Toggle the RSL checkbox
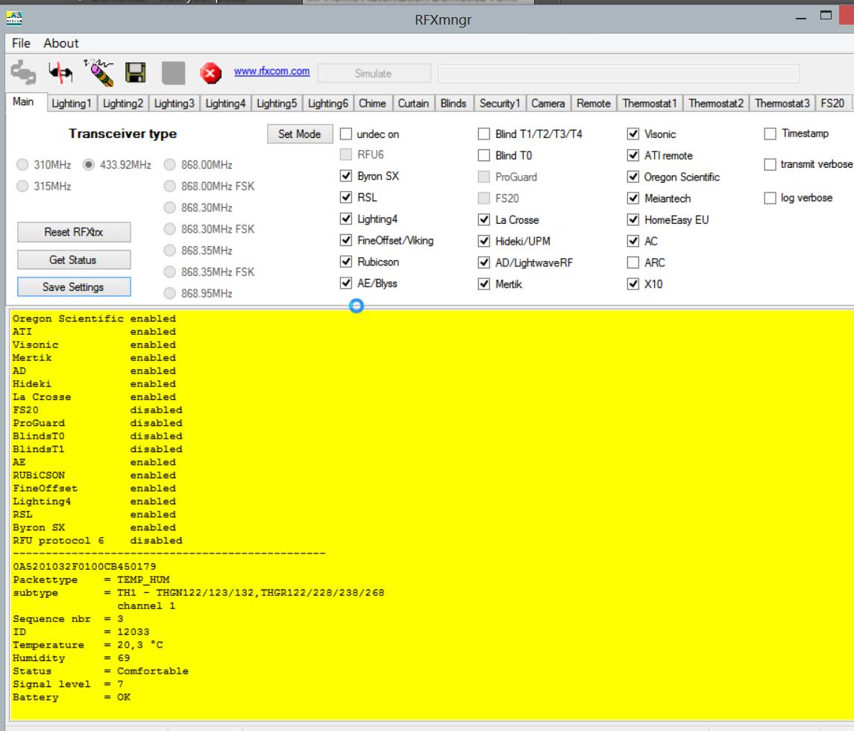854x731 pixels. pyautogui.click(x=346, y=197)
